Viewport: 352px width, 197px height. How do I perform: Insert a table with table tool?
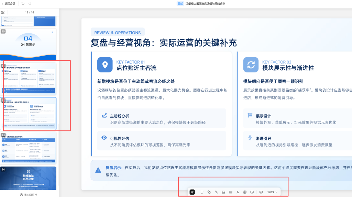pos(231,192)
